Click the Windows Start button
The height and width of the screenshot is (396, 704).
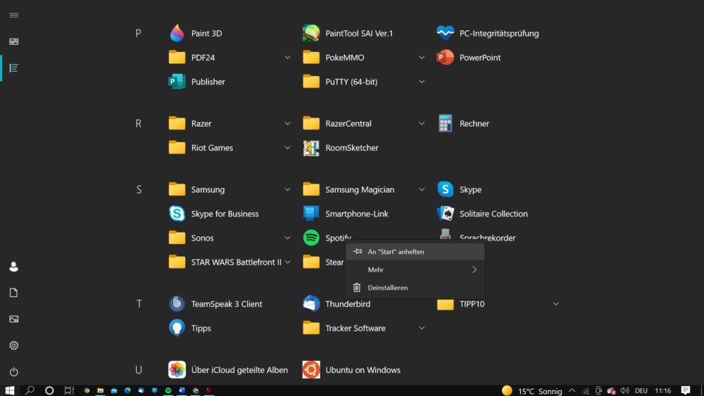10,390
